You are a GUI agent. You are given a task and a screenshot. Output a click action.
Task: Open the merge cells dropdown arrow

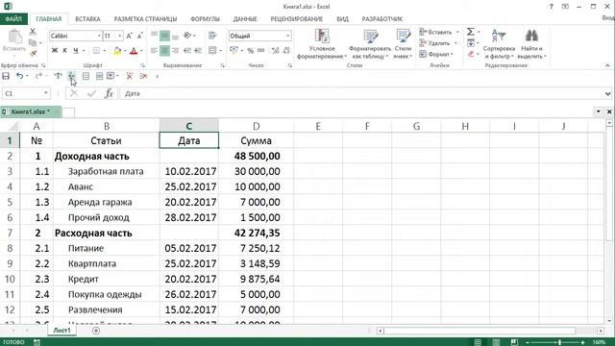(221, 51)
